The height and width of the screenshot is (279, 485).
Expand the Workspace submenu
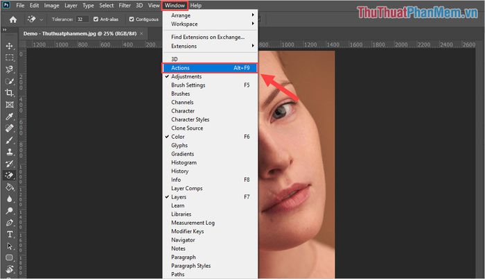[x=210, y=24]
